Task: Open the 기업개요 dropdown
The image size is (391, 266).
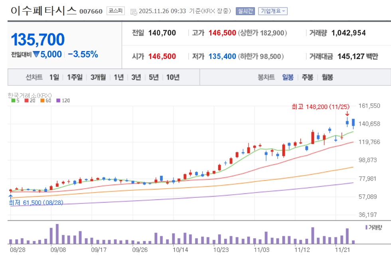Action: click(273, 11)
